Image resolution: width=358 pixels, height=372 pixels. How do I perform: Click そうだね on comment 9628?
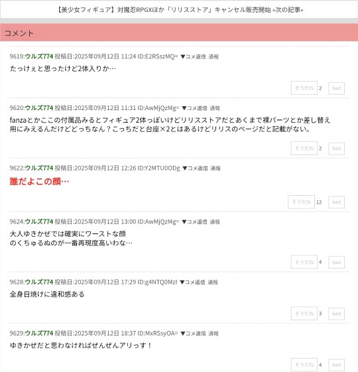point(304,314)
